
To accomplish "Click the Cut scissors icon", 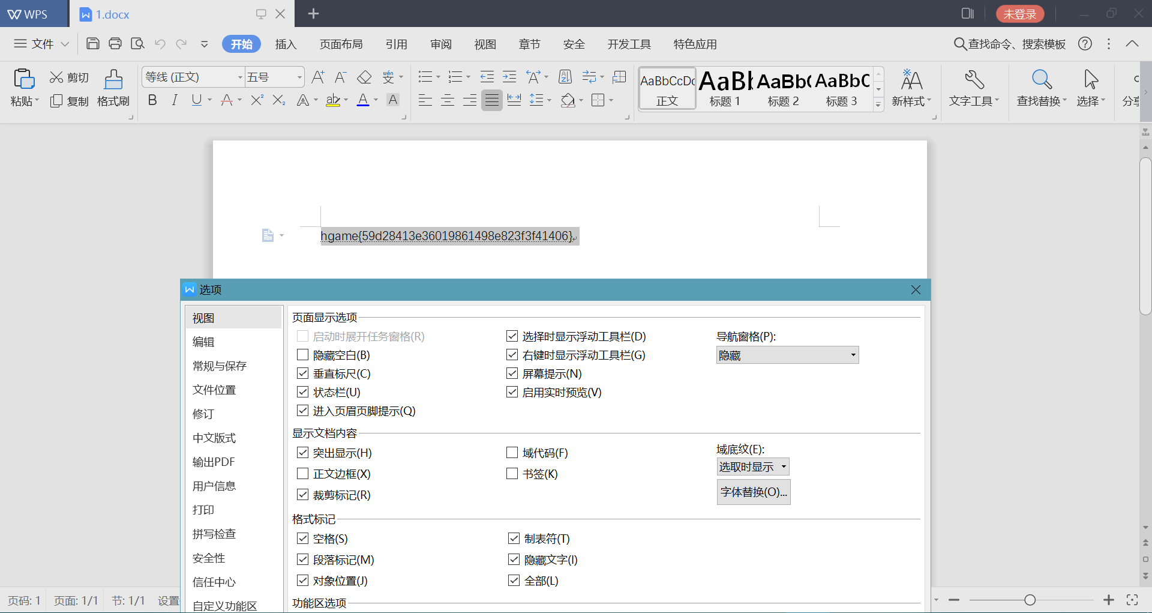I will [x=56, y=77].
